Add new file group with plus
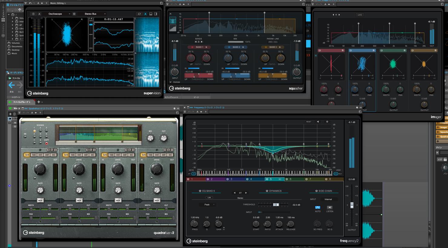Image resolution: width=448 pixels, height=248 pixels. point(38,102)
